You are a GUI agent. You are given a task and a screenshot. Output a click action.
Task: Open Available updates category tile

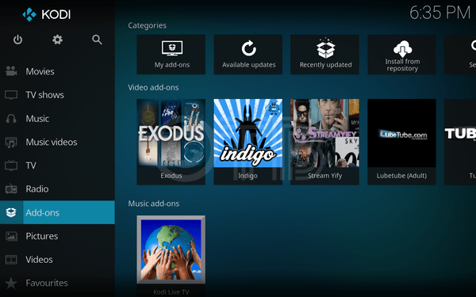tap(248, 55)
